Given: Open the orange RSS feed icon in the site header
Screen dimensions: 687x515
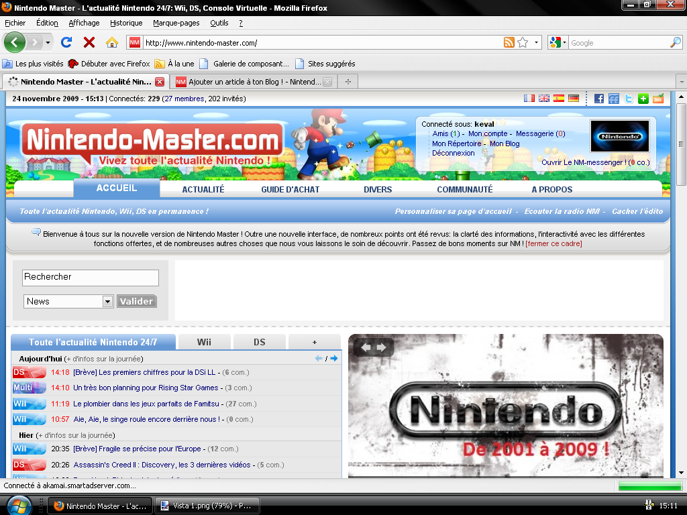Looking at the screenshot, I should click(x=658, y=99).
